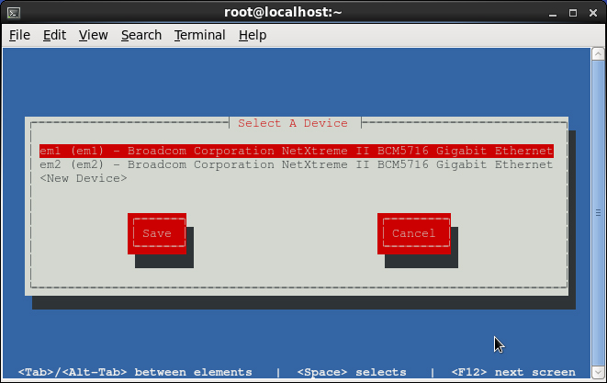The width and height of the screenshot is (607, 383).
Task: Click the scrollbar down arrow
Action: pyautogui.click(x=598, y=373)
